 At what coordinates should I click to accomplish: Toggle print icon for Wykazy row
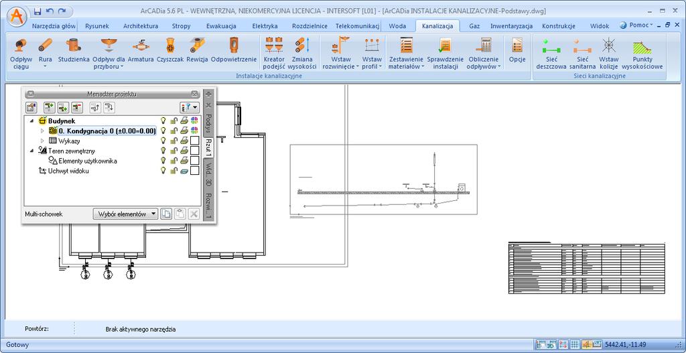(184, 141)
